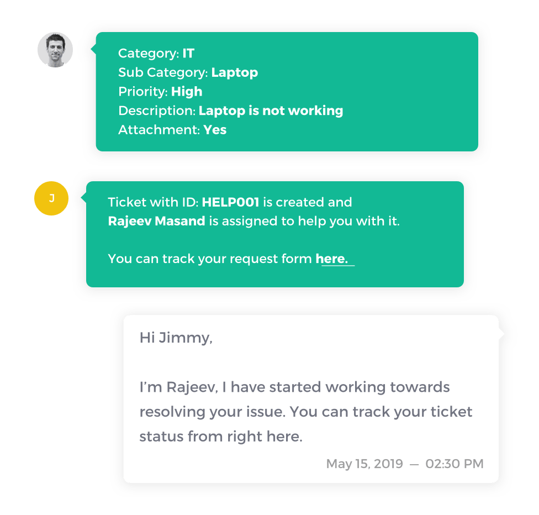This screenshot has width=539, height=515.
Task: Click 'status from right here.' text
Action: (x=221, y=437)
